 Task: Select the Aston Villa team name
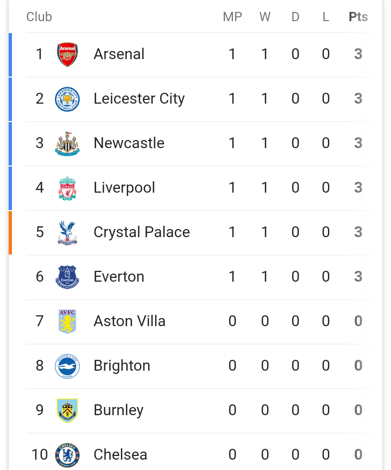coord(129,321)
